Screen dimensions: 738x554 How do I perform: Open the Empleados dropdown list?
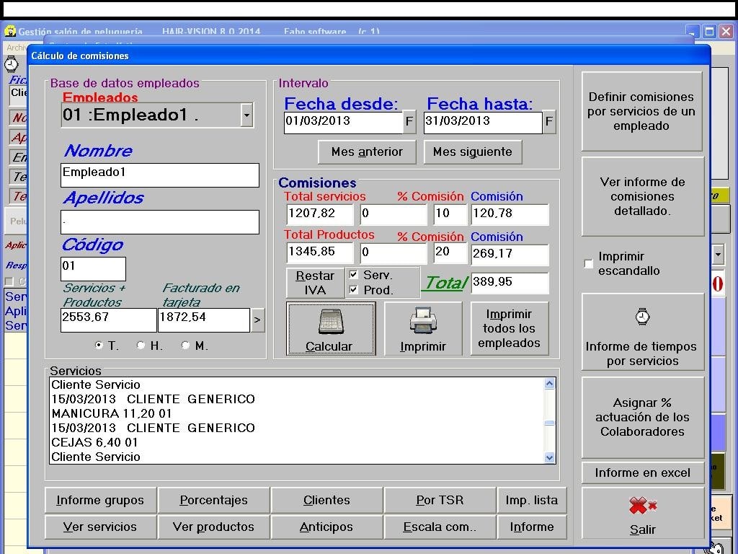tap(246, 115)
